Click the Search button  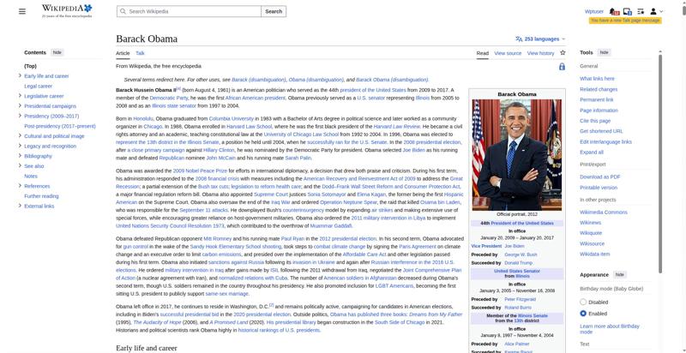coord(273,12)
